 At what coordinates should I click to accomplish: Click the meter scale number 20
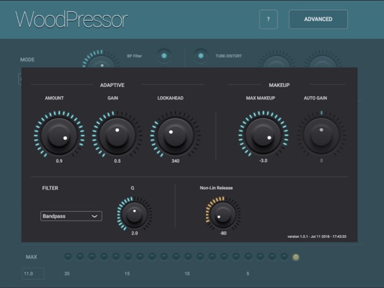pyautogui.click(x=67, y=273)
